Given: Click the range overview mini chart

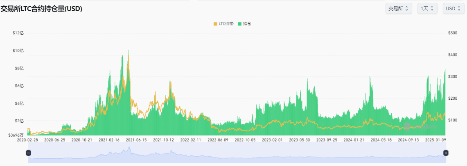Looking at the screenshot, I should coord(237,153).
